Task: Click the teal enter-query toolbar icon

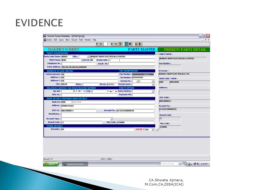Action: (x=126, y=44)
